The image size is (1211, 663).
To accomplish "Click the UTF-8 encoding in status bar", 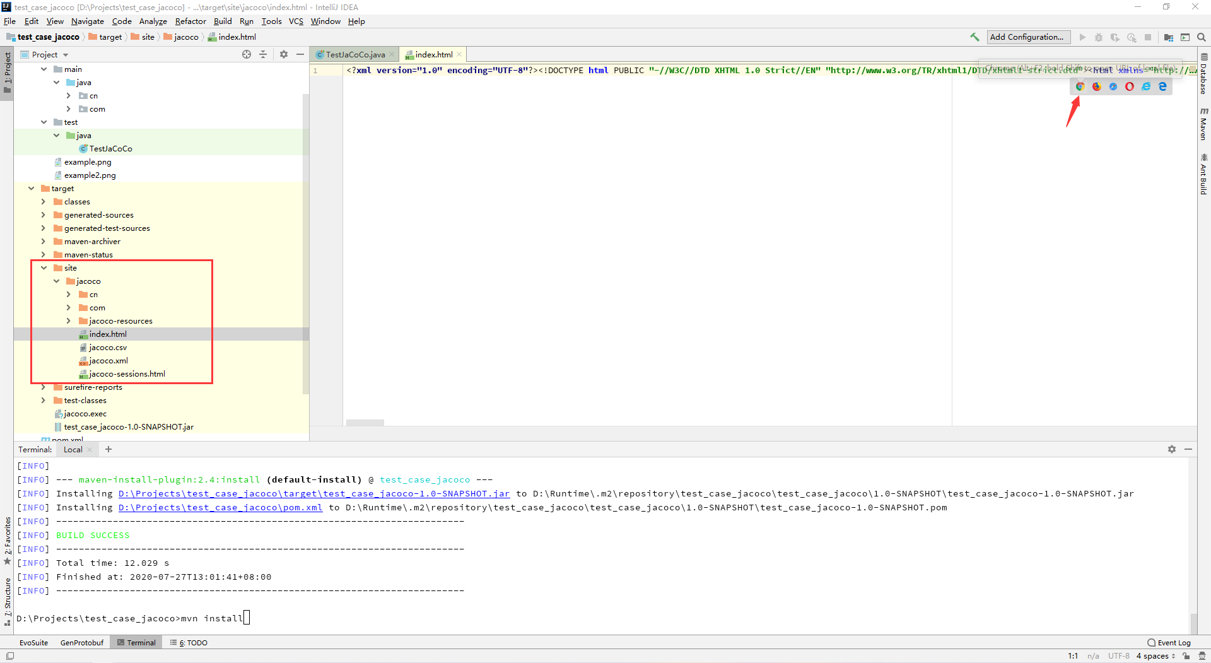I will 1119,656.
